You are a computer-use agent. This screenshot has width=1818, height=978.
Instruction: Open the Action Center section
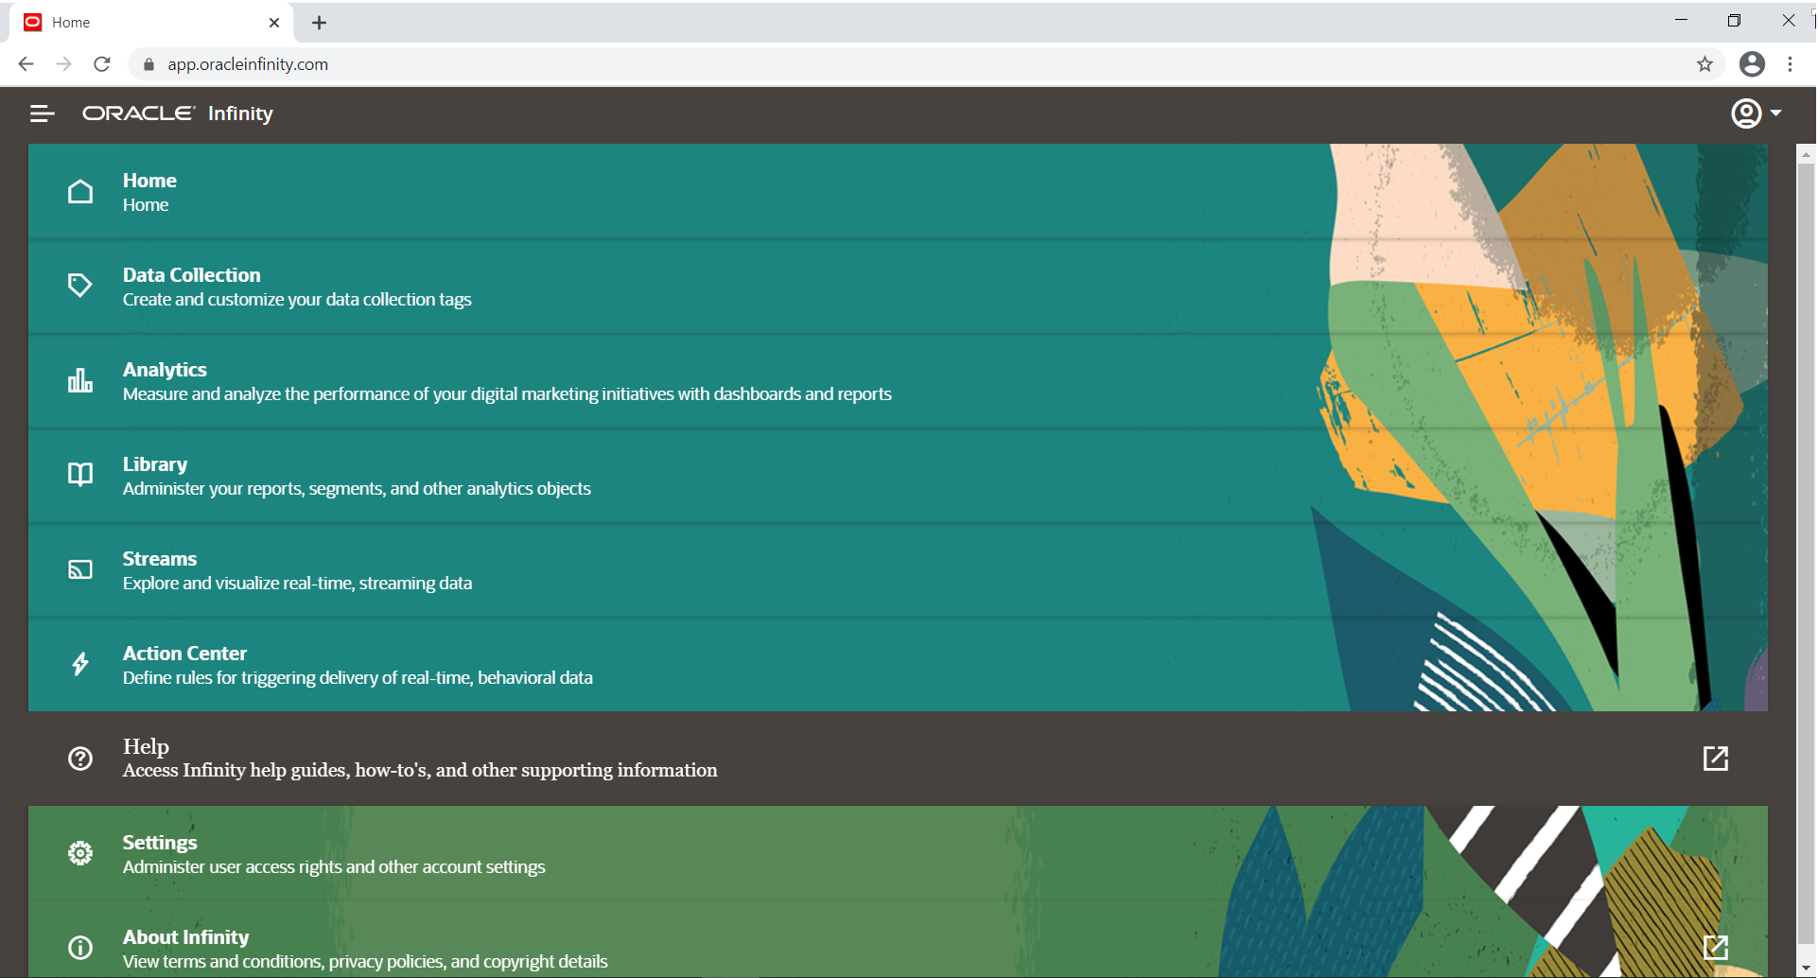(x=898, y=664)
